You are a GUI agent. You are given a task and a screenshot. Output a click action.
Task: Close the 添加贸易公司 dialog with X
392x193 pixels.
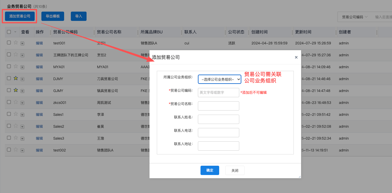tap(296, 57)
